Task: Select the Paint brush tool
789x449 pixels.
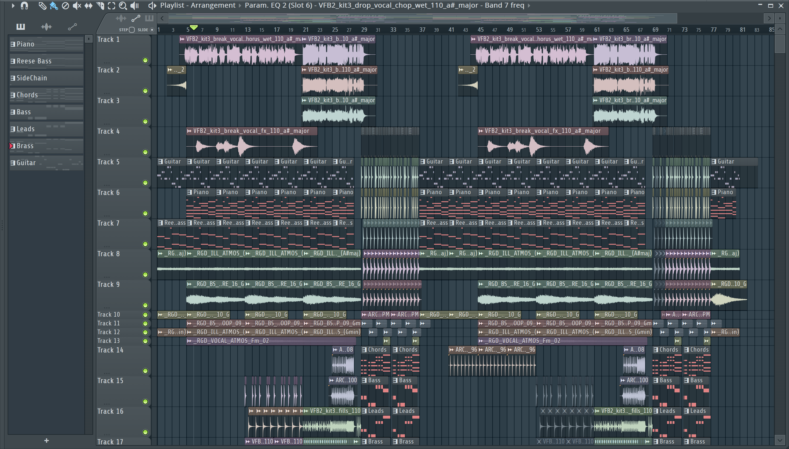Action: (54, 5)
